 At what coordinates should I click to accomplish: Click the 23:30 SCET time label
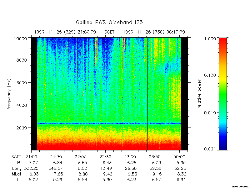tap(154, 157)
